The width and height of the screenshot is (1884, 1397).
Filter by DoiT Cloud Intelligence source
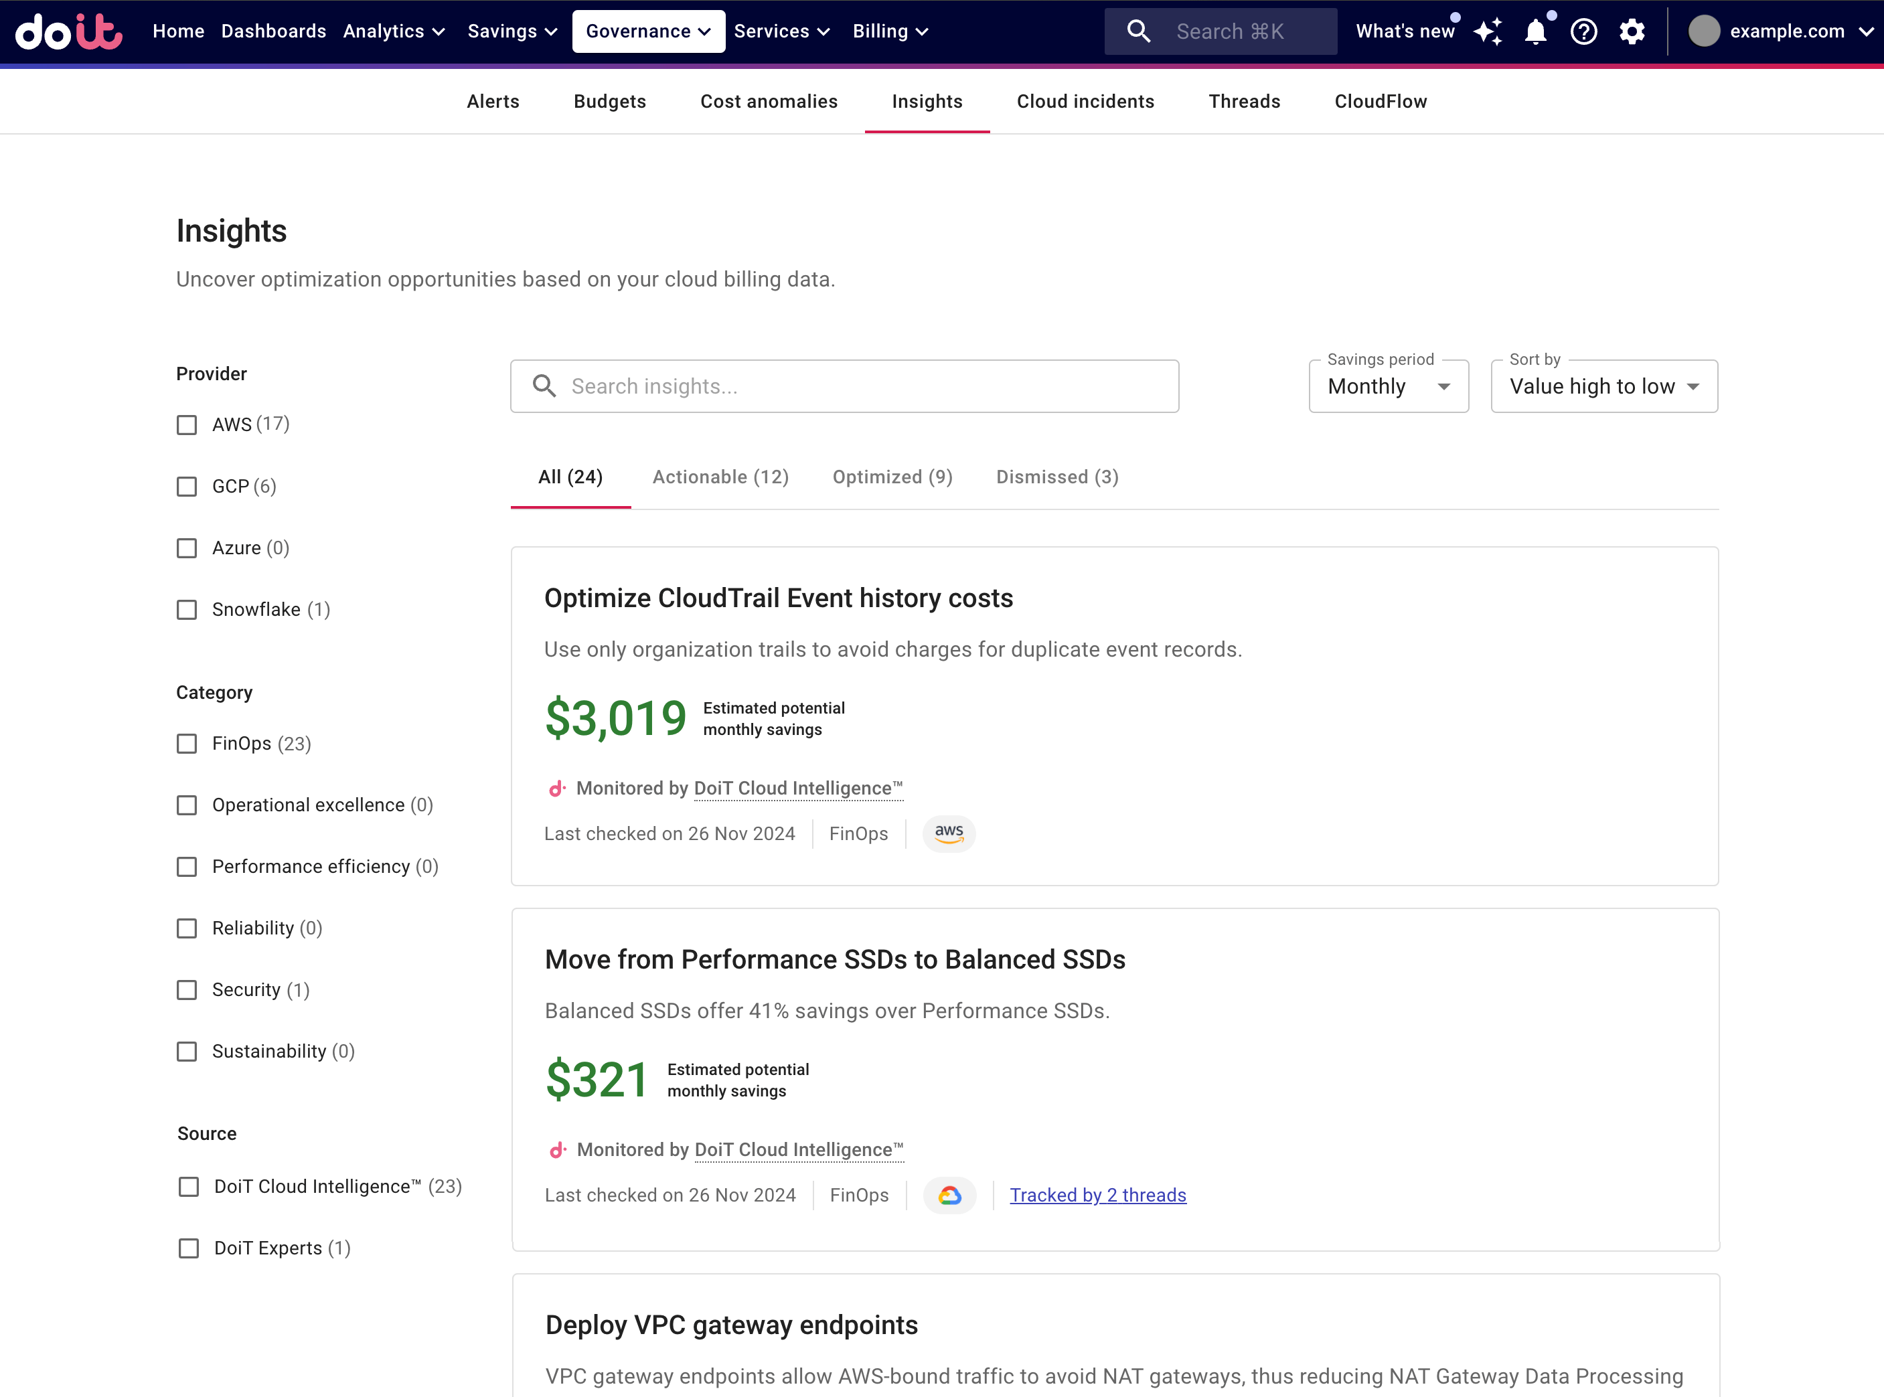pos(189,1187)
